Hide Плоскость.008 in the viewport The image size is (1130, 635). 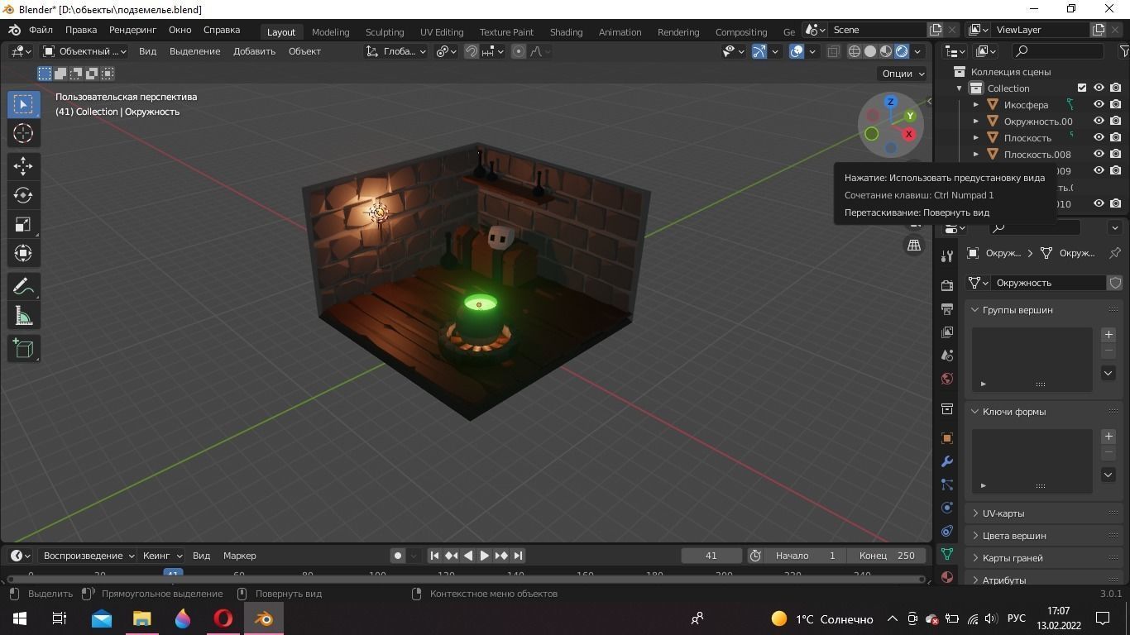tap(1099, 154)
